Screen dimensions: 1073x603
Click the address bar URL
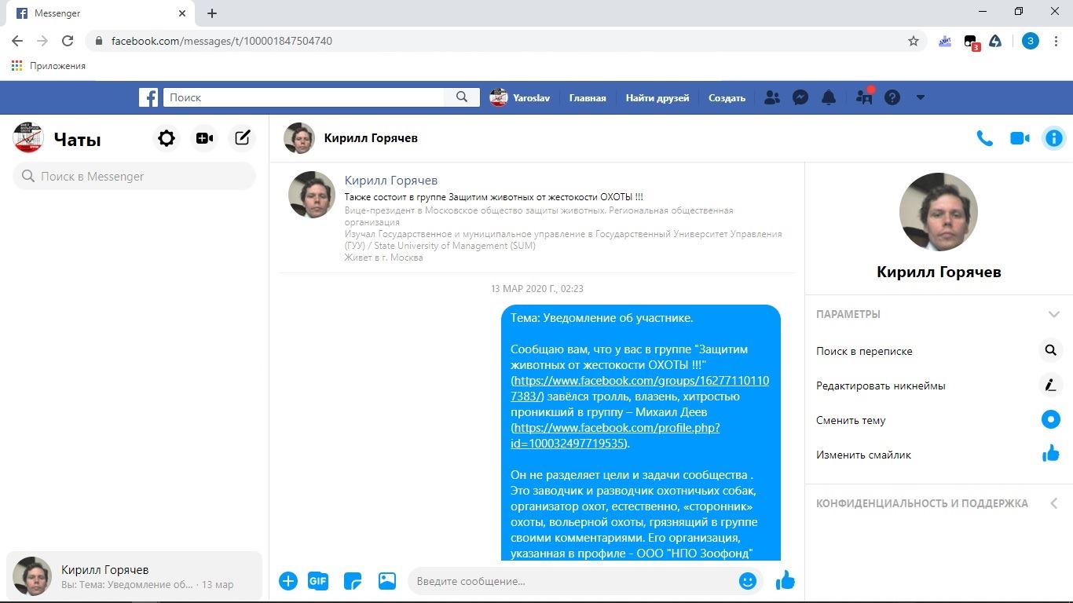pyautogui.click(x=222, y=41)
